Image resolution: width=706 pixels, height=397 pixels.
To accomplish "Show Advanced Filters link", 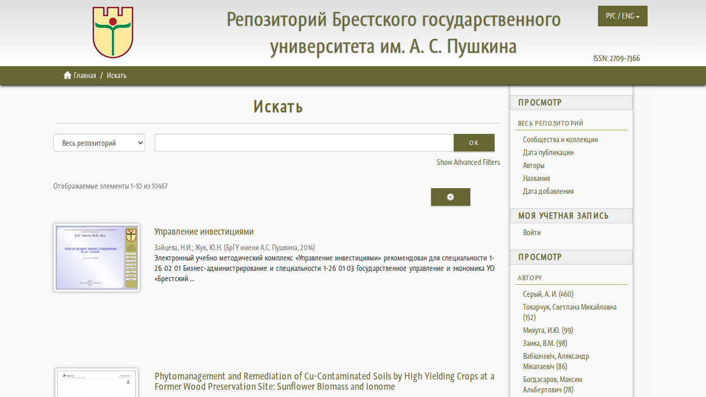I will (468, 162).
